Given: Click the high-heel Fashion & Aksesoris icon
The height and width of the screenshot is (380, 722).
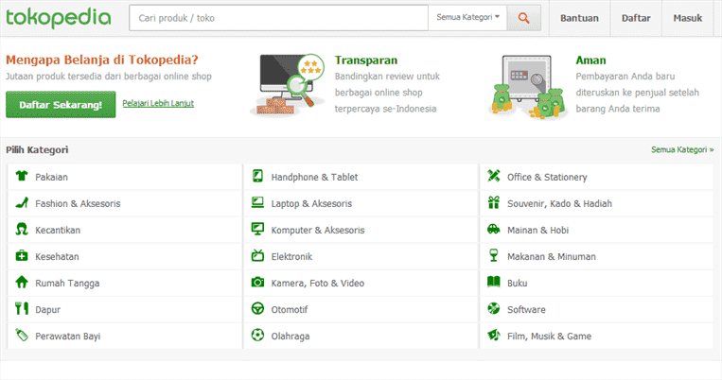Looking at the screenshot, I should (x=22, y=203).
